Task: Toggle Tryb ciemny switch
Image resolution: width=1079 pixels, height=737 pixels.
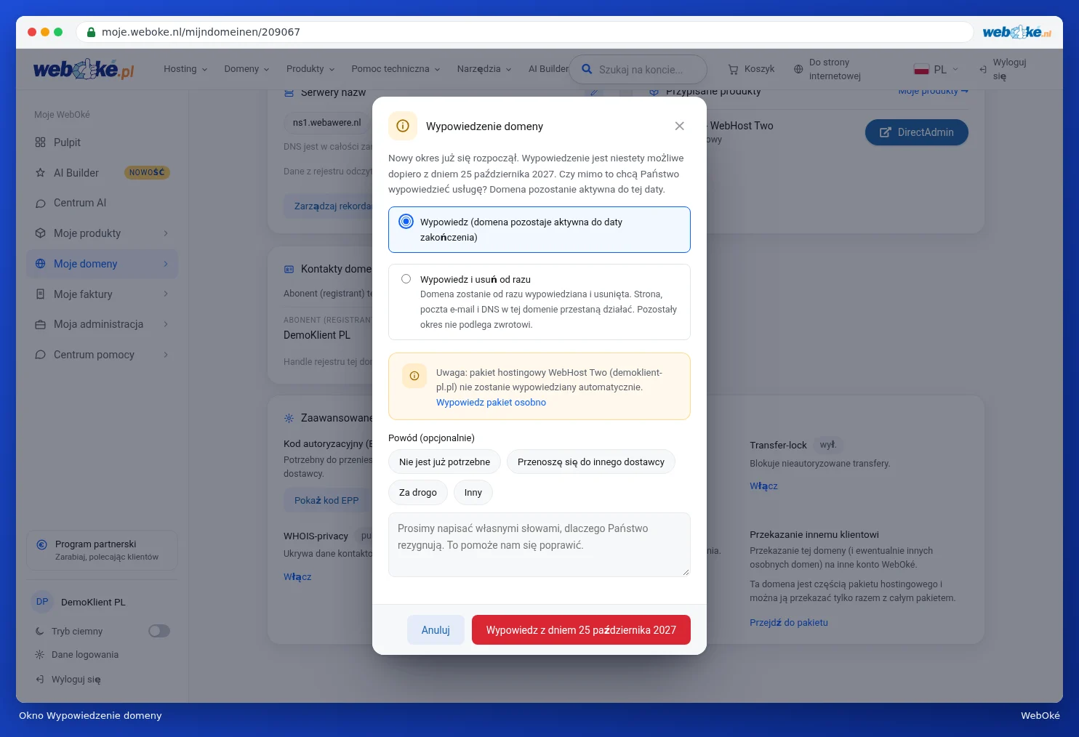Action: point(159,631)
